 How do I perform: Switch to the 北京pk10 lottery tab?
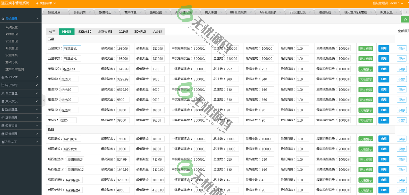[x=84, y=32]
